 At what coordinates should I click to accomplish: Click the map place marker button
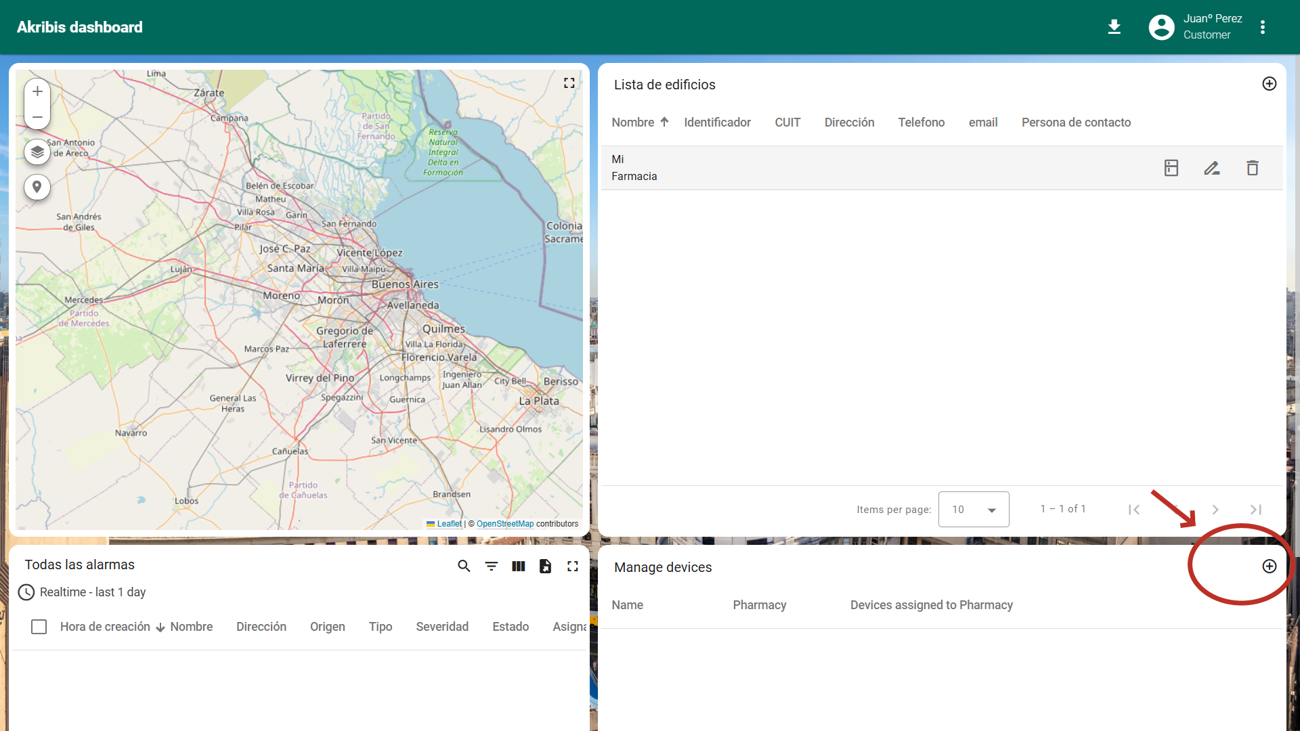37,187
